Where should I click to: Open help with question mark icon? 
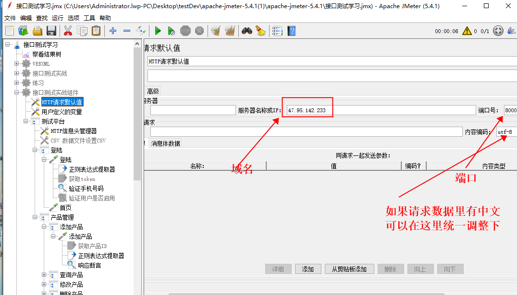tap(292, 31)
